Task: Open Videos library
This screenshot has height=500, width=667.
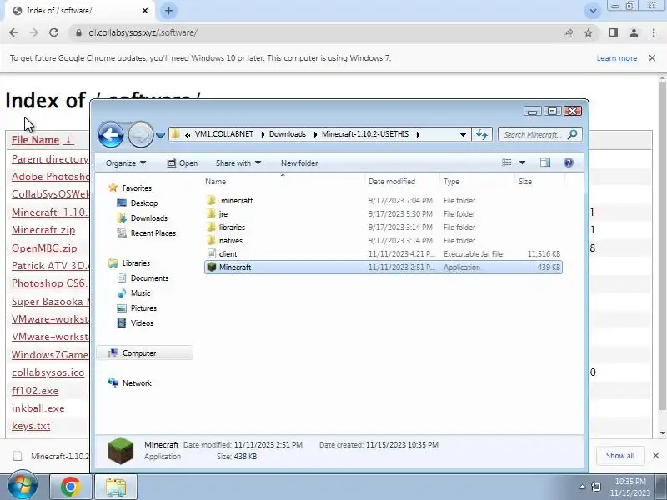Action: click(x=135, y=323)
